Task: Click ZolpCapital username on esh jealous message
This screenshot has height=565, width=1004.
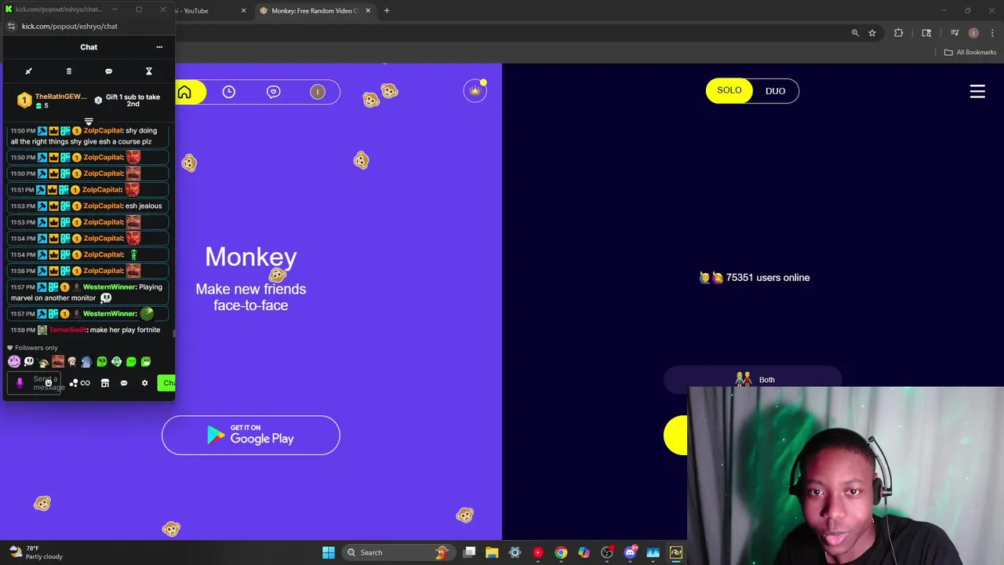Action: pyautogui.click(x=104, y=206)
